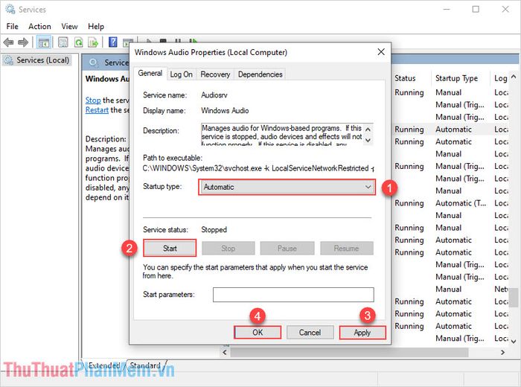Click the Back arrow in Services toolbar
Viewport: 521px width, 387px height.
coord(8,42)
